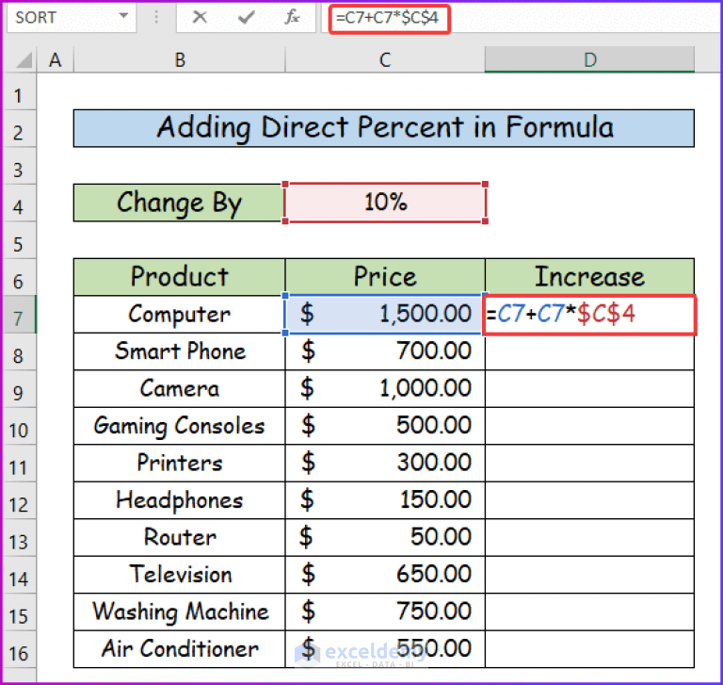The image size is (723, 685).
Task: Select the empty Increase cell for Camera
Action: click(x=589, y=388)
